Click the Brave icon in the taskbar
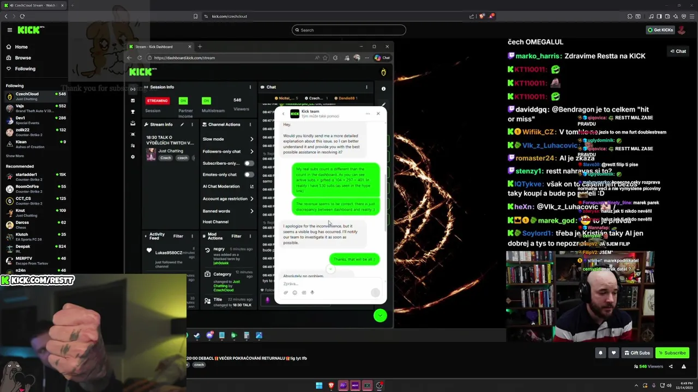 click(331, 385)
